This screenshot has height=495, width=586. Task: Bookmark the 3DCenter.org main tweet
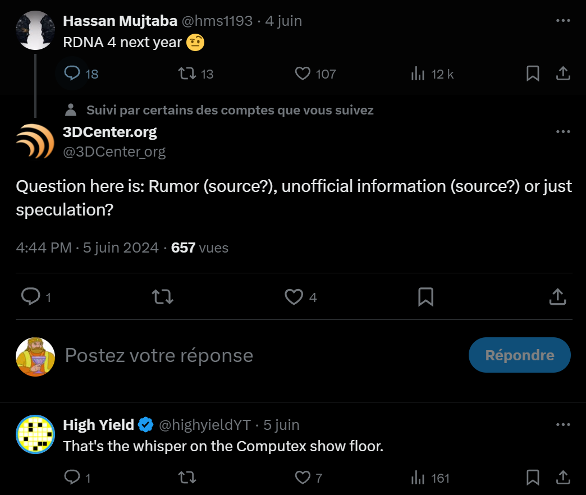pyautogui.click(x=426, y=296)
